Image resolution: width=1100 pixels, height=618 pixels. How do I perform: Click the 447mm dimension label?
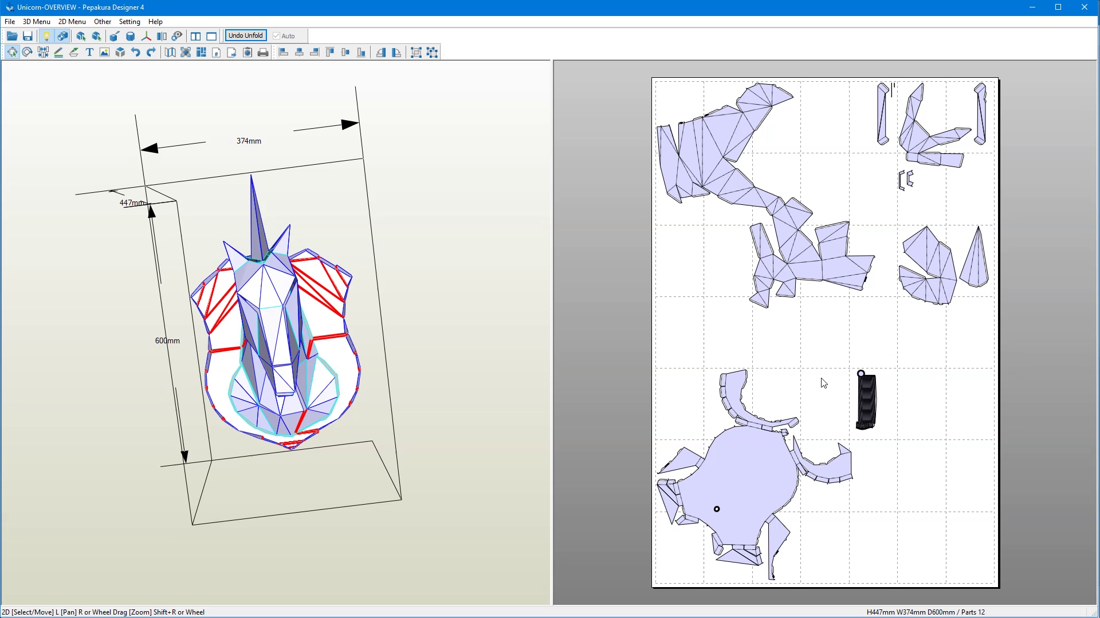coord(132,203)
